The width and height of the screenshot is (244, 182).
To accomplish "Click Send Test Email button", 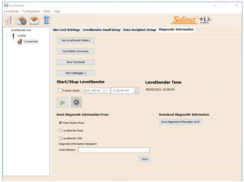I will point(76,62).
